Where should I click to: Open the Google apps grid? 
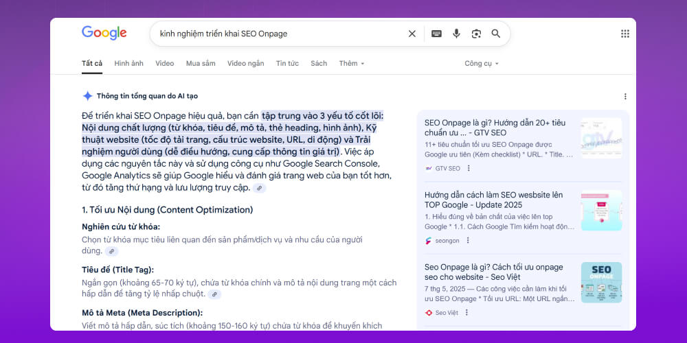(x=625, y=34)
